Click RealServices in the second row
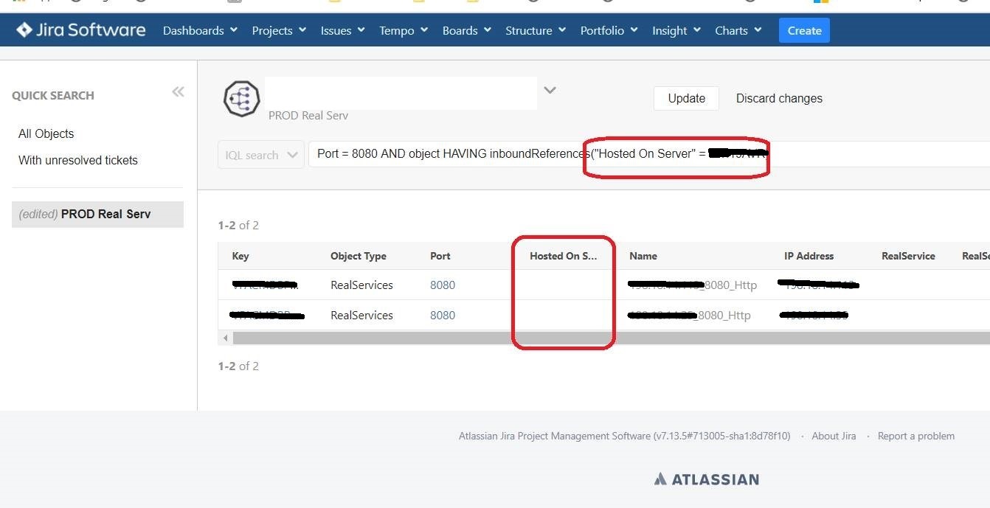This screenshot has height=508, width=990. [x=361, y=315]
